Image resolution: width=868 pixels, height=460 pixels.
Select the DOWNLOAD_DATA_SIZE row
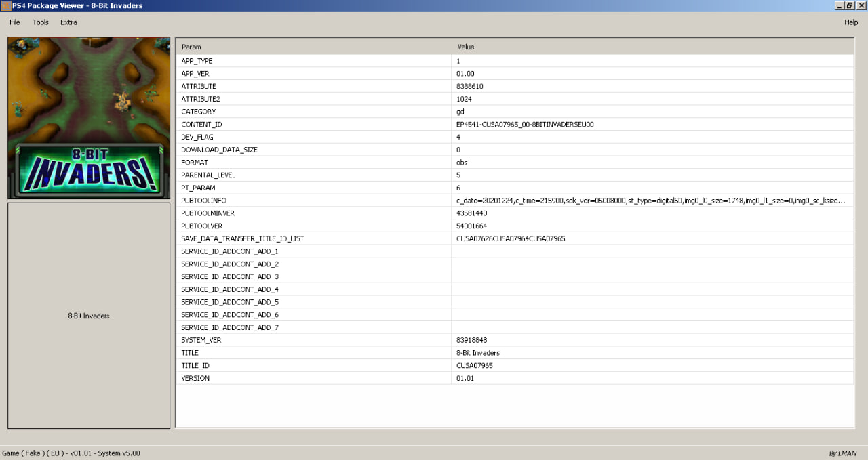(x=515, y=150)
